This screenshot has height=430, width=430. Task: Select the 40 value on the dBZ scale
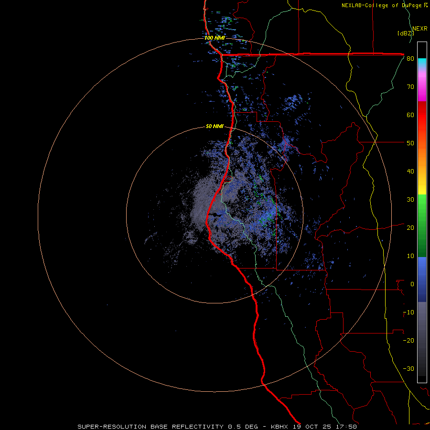(x=410, y=172)
